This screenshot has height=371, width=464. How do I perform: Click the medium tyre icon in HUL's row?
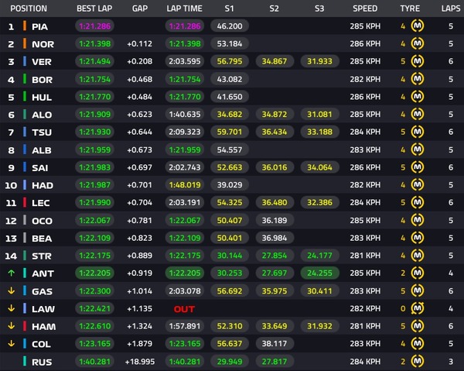point(418,97)
